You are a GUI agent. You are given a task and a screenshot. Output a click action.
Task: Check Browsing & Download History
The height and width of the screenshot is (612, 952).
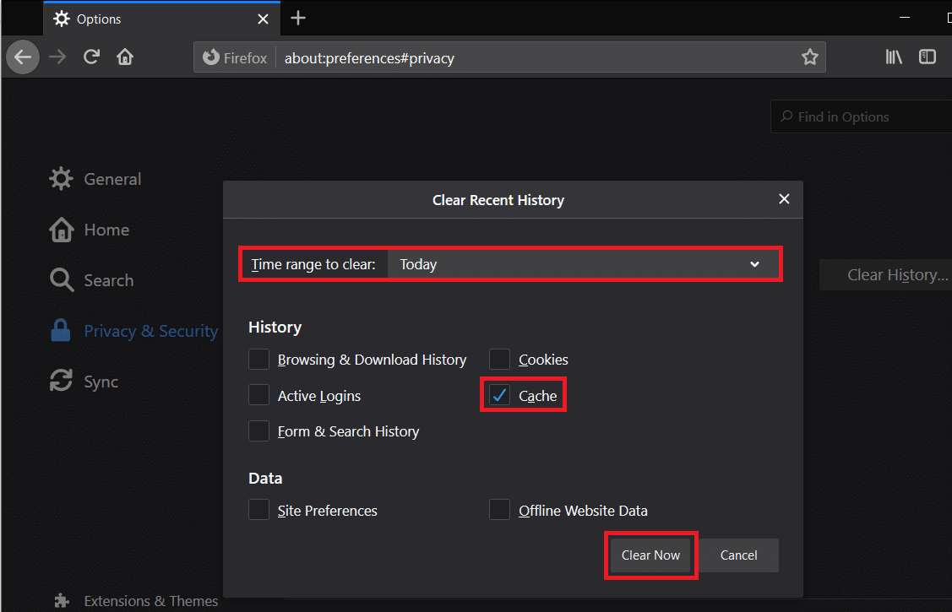click(259, 359)
